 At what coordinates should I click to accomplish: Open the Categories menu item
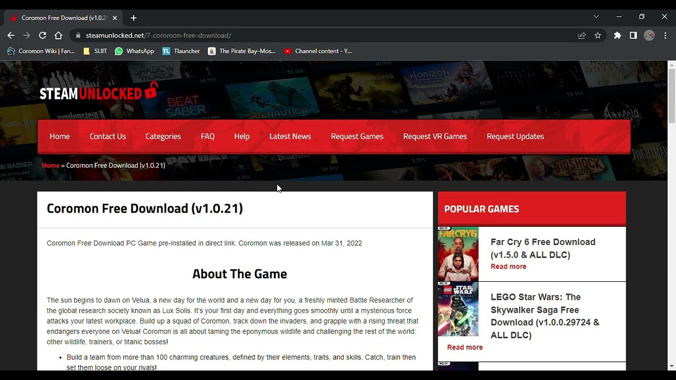pyautogui.click(x=163, y=136)
